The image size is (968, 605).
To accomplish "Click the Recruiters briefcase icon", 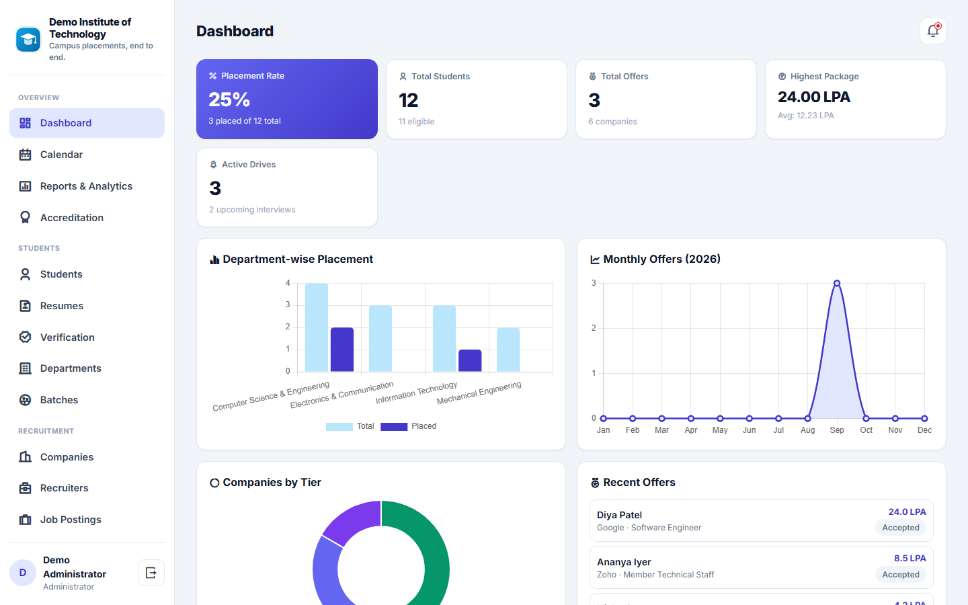I will click(26, 488).
